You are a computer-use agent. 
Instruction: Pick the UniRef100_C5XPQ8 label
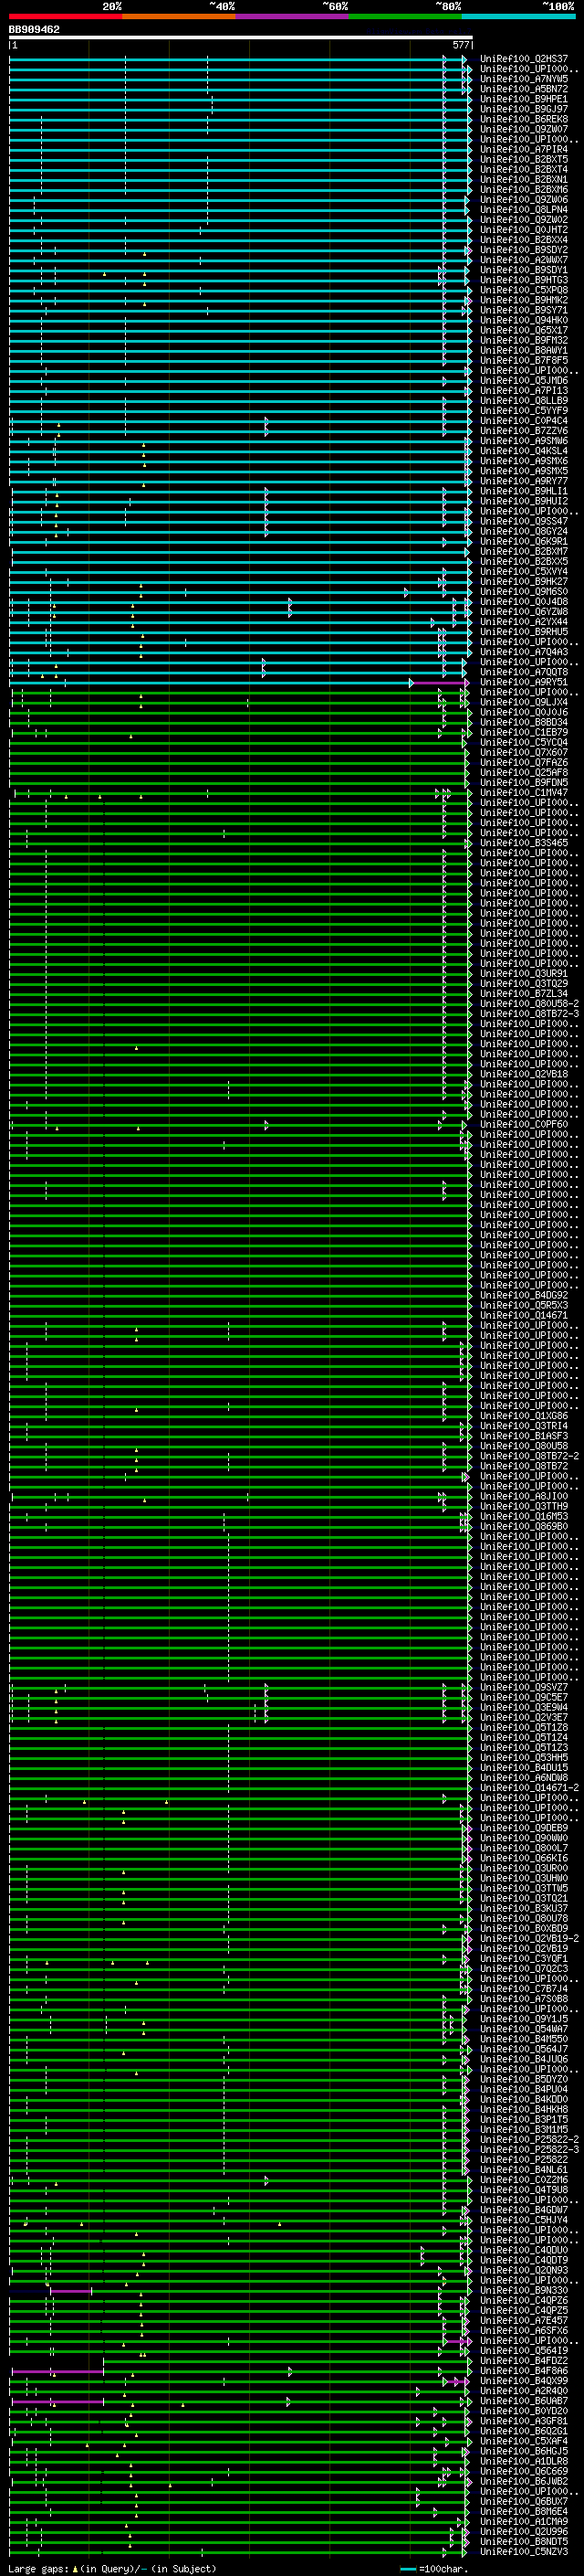pos(523,290)
